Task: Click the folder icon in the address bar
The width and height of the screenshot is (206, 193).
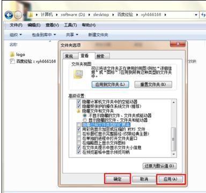Action: [x=31, y=15]
